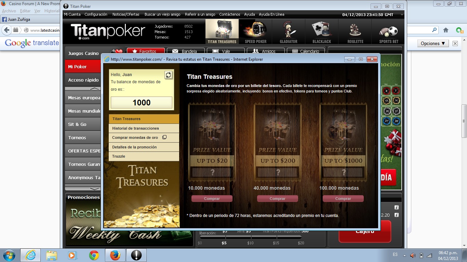
Task: Open Historial de transacciones
Action: point(144,128)
